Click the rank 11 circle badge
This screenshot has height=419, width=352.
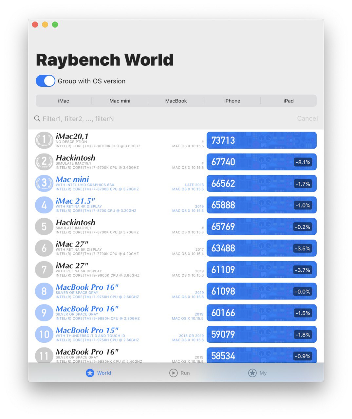click(x=44, y=355)
